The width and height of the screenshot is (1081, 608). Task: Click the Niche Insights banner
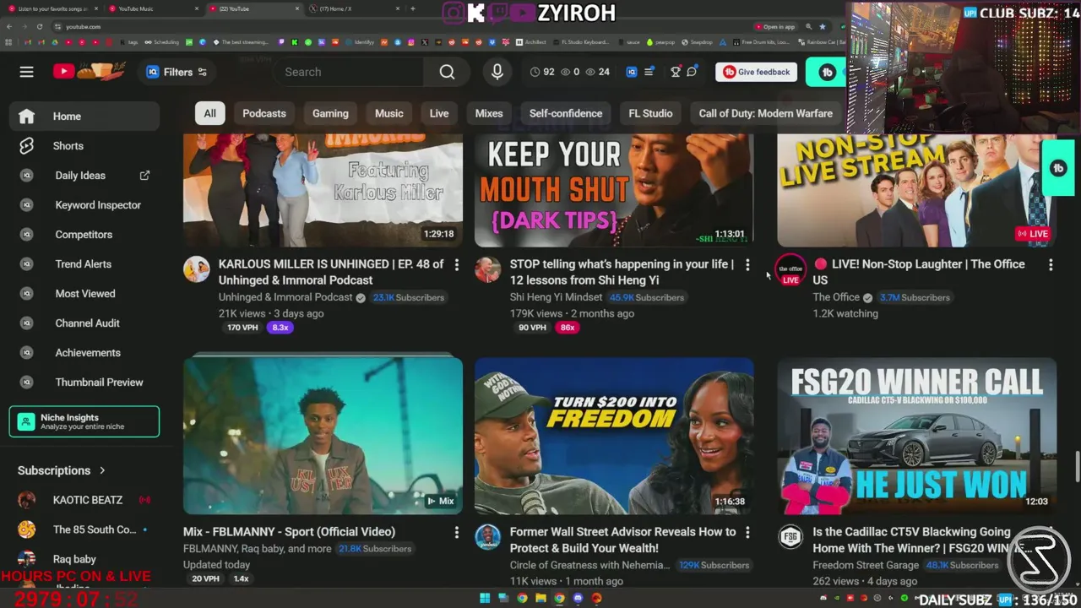click(x=84, y=421)
